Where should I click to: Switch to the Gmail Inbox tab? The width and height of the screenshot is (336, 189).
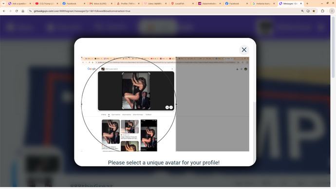click(101, 3)
